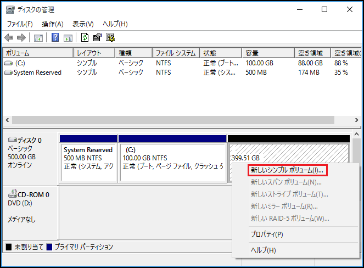
Task: Click the Forward arrow toolbar icon
Action: coord(21,37)
